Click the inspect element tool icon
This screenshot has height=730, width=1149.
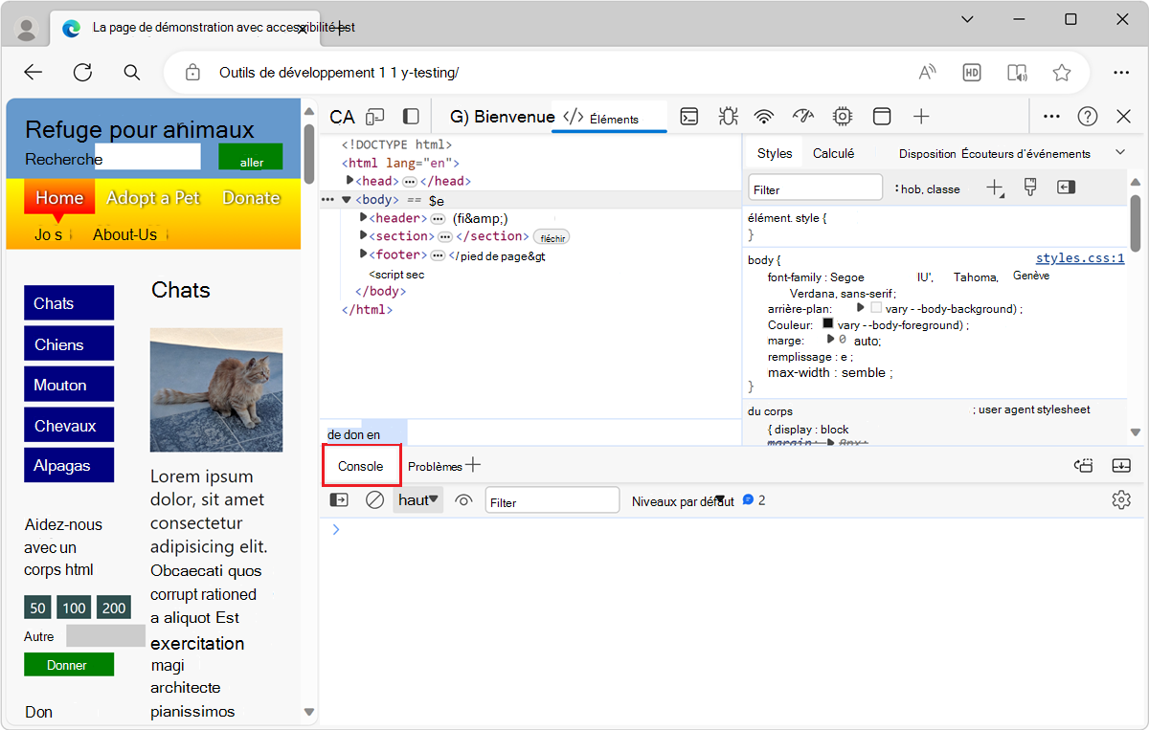342,117
